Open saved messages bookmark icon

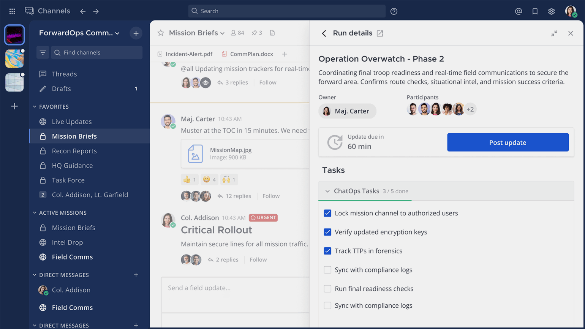tap(535, 11)
